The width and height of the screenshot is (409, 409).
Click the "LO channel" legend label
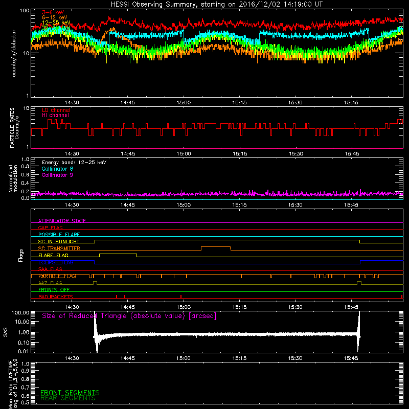[56, 110]
